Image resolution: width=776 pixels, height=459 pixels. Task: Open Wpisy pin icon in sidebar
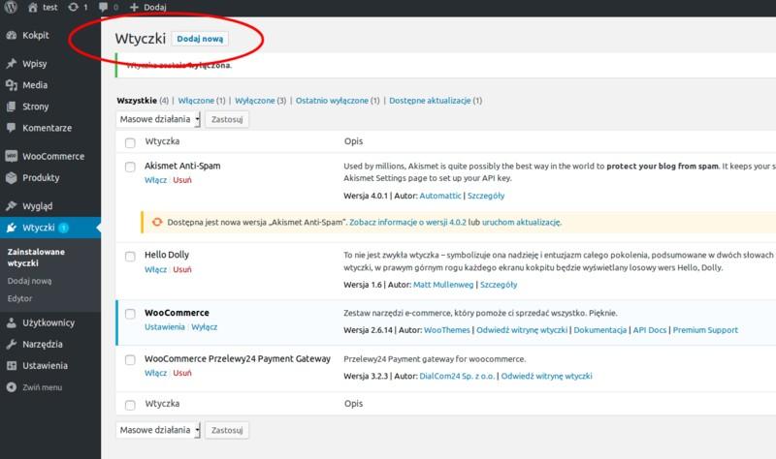pos(12,63)
